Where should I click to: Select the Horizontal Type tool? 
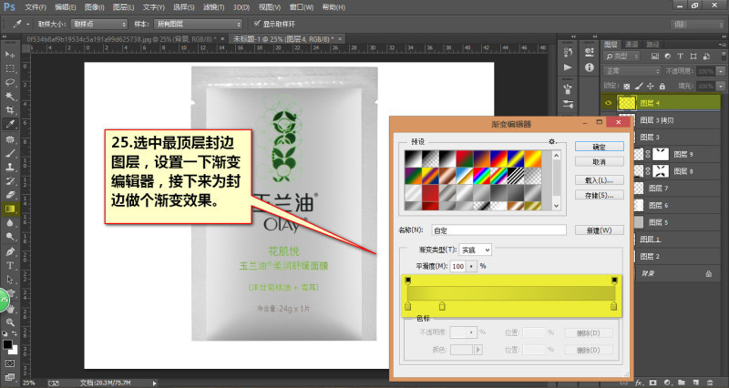point(10,266)
